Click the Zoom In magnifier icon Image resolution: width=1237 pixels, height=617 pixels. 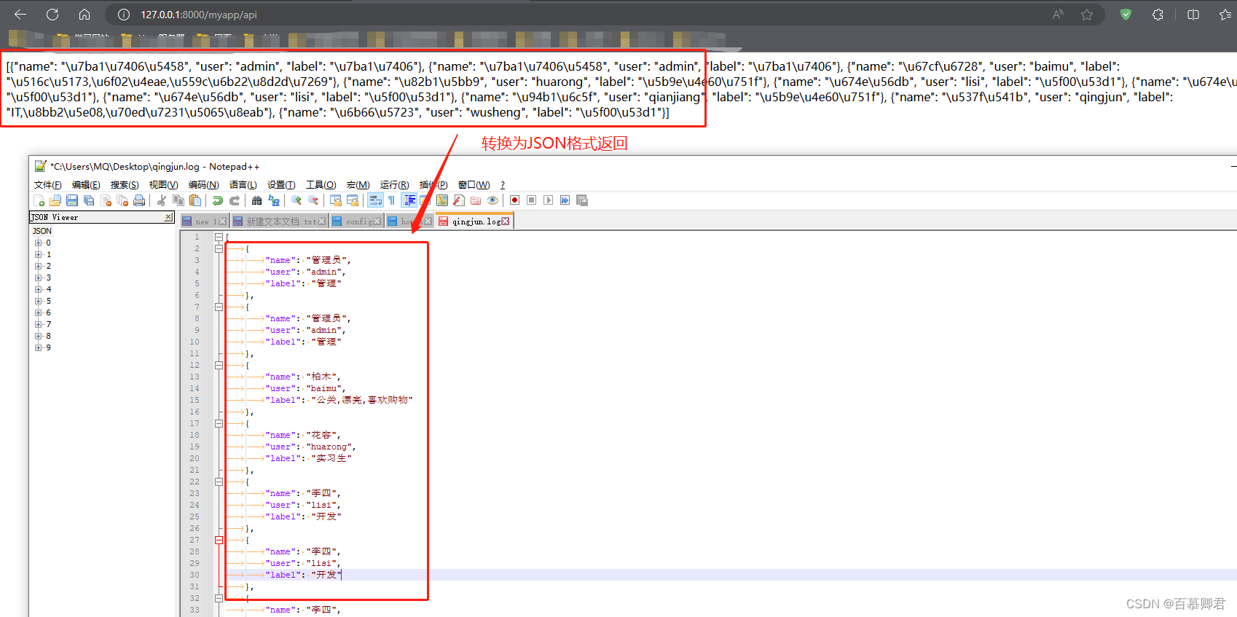coord(297,200)
